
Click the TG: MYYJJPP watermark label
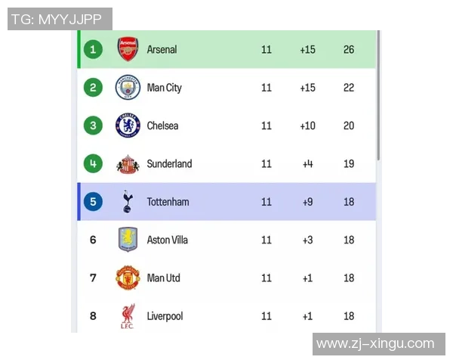point(60,19)
